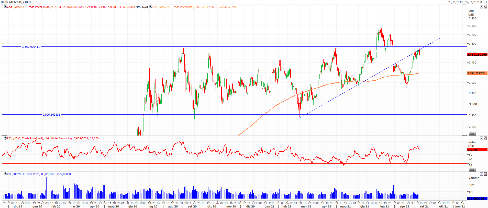Click the clock icon beside the Cndl legend
This screenshot has width=488, height=208.
coord(5,7)
